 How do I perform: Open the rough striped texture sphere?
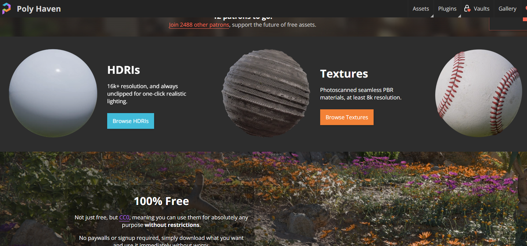point(266,93)
